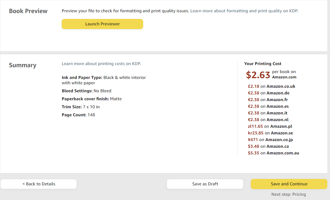
Task: Select the €2.38 on Amazon.it line
Action: 268,113
